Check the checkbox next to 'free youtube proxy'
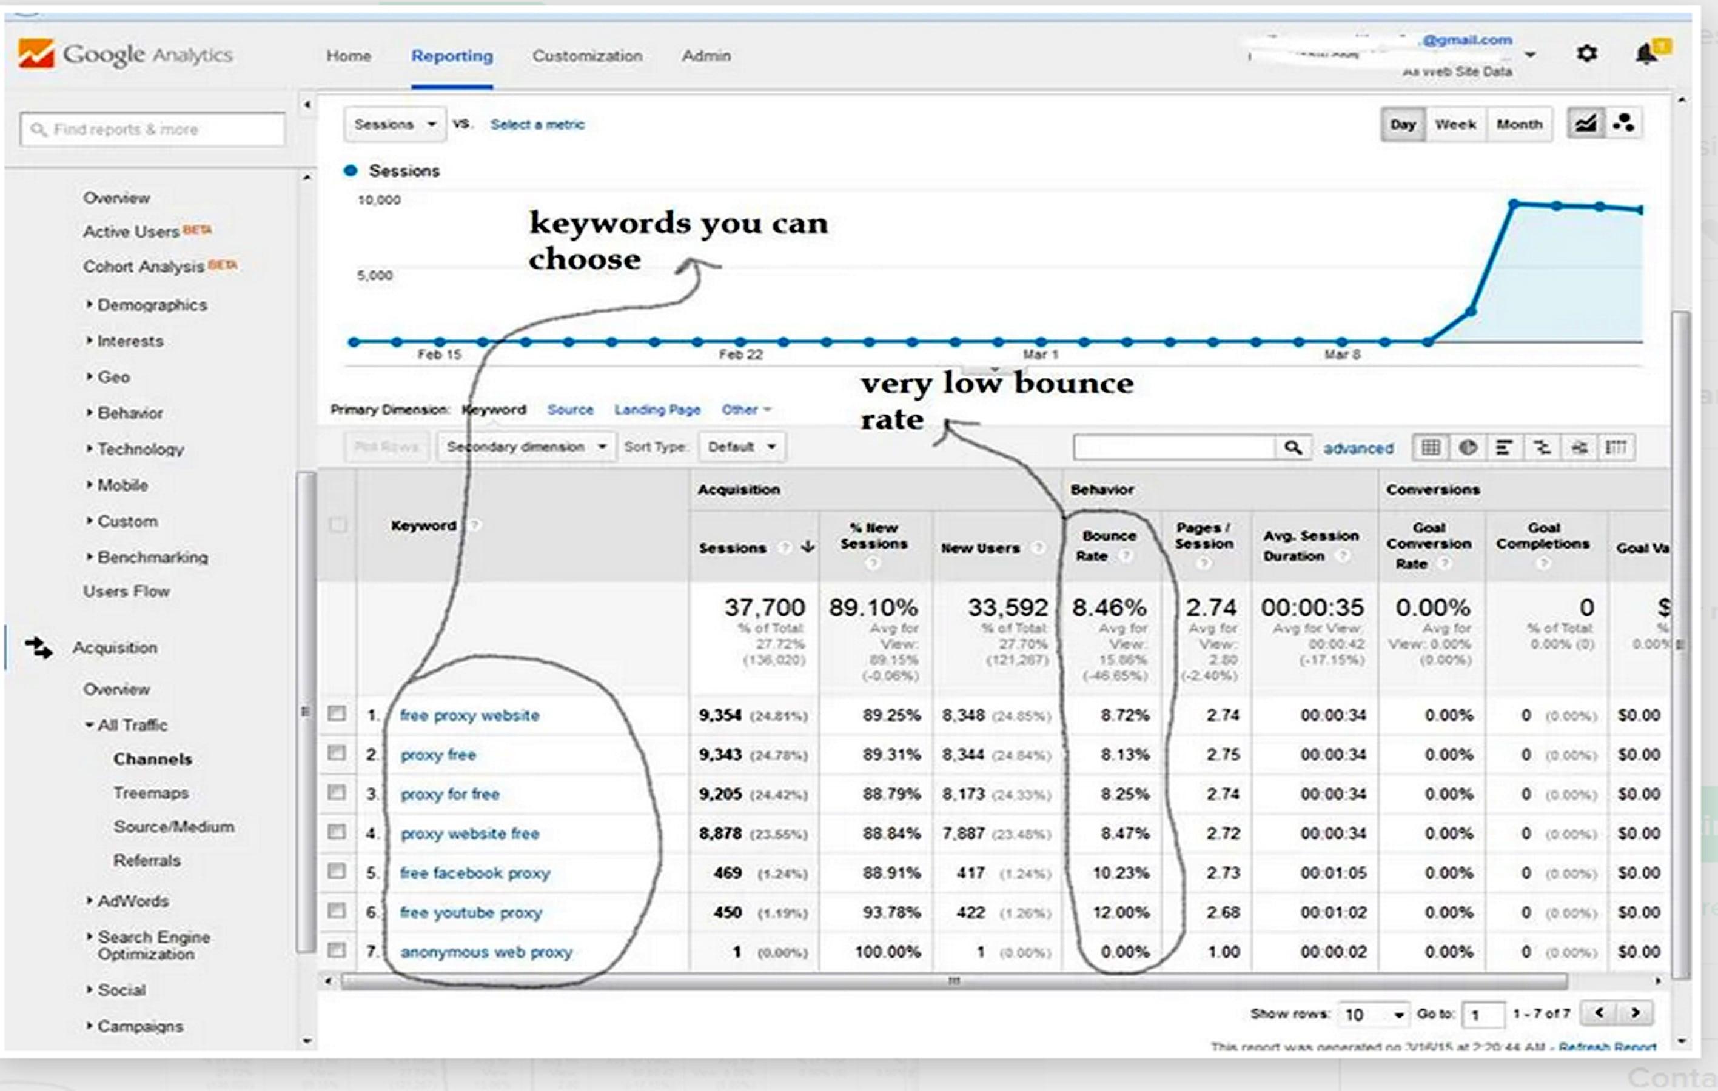 337,913
